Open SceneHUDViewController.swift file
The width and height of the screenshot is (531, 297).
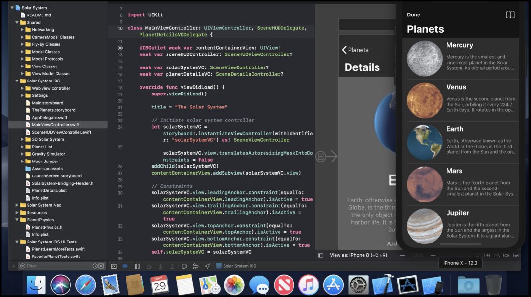[61, 132]
